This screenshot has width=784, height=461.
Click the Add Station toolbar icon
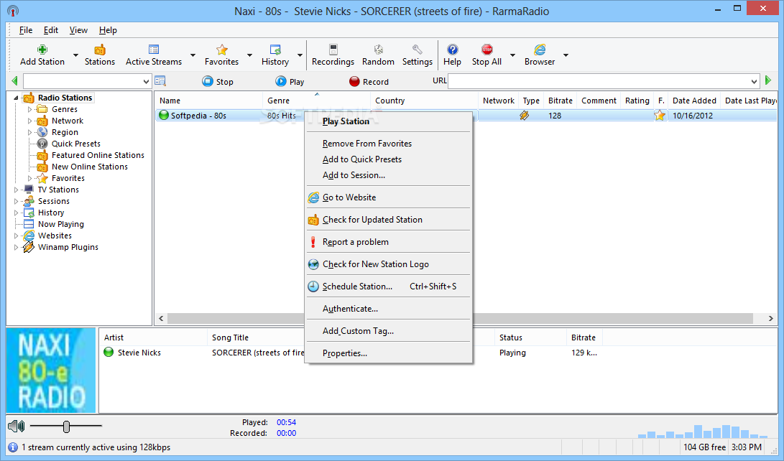pyautogui.click(x=42, y=50)
